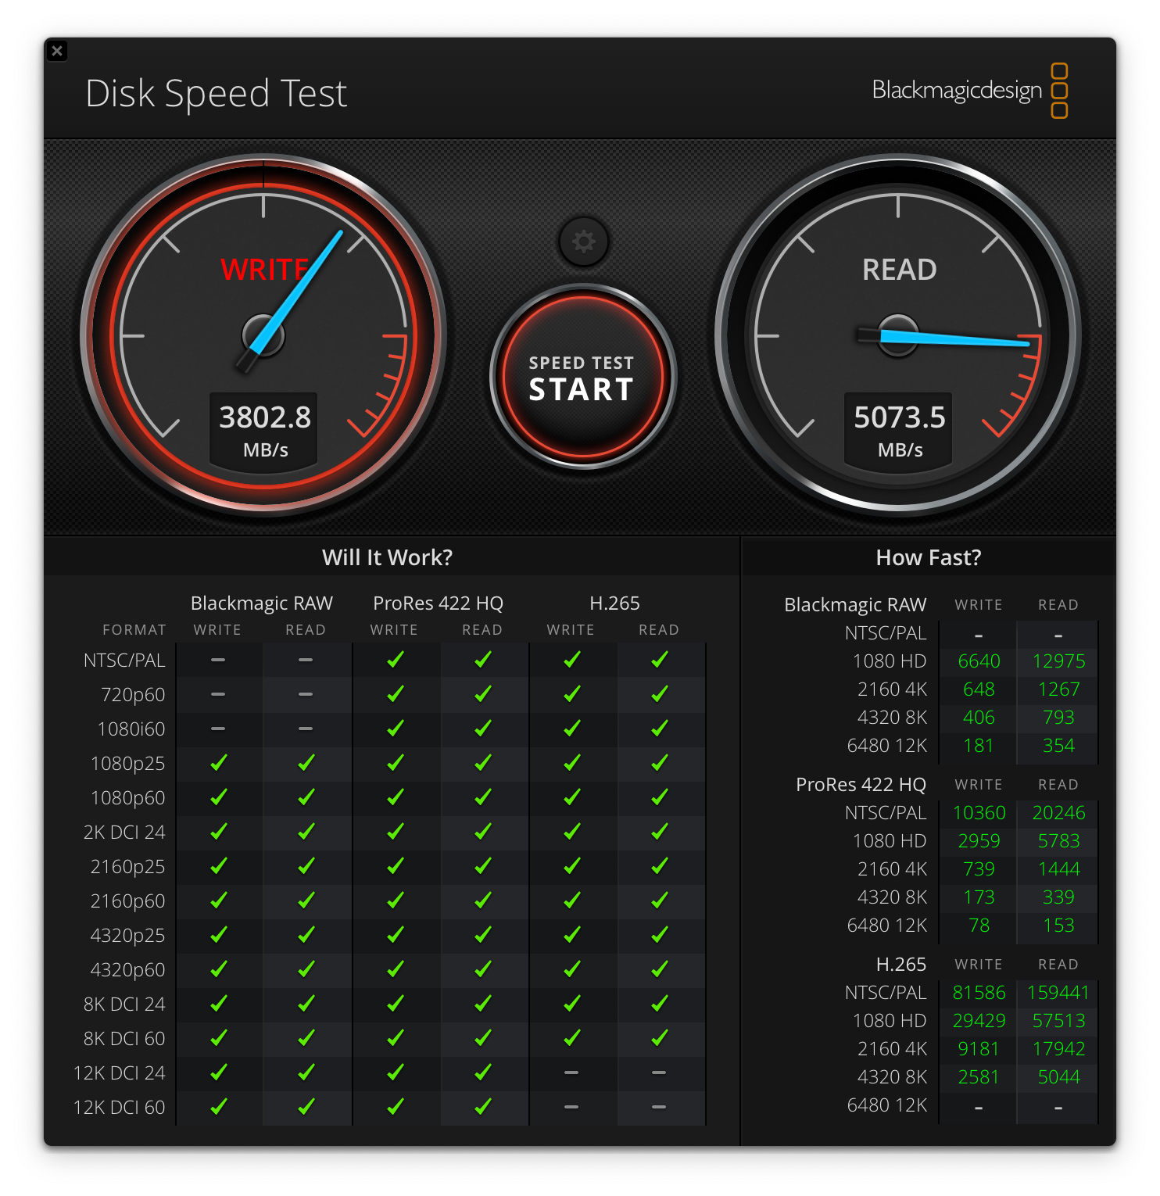Select the 4320p60 format row label
Screen dimensions: 1160x1196
point(127,970)
